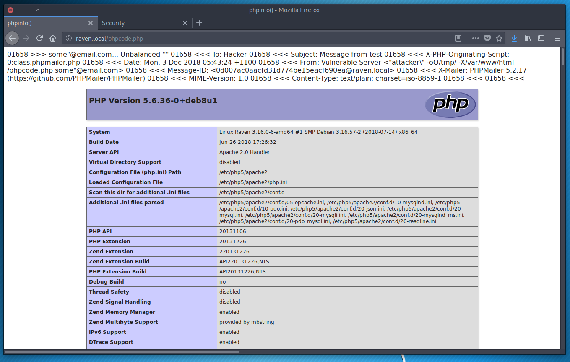570x362 pixels.
Task: Open the page actions three-dot menu
Action: [x=475, y=38]
